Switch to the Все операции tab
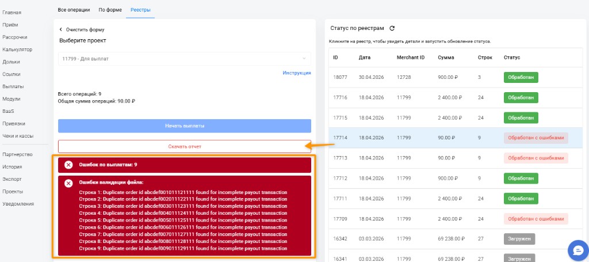589x262 pixels. 74,10
